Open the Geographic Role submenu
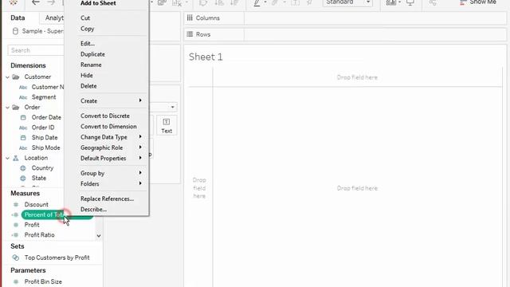This screenshot has width=510, height=287. click(111, 147)
